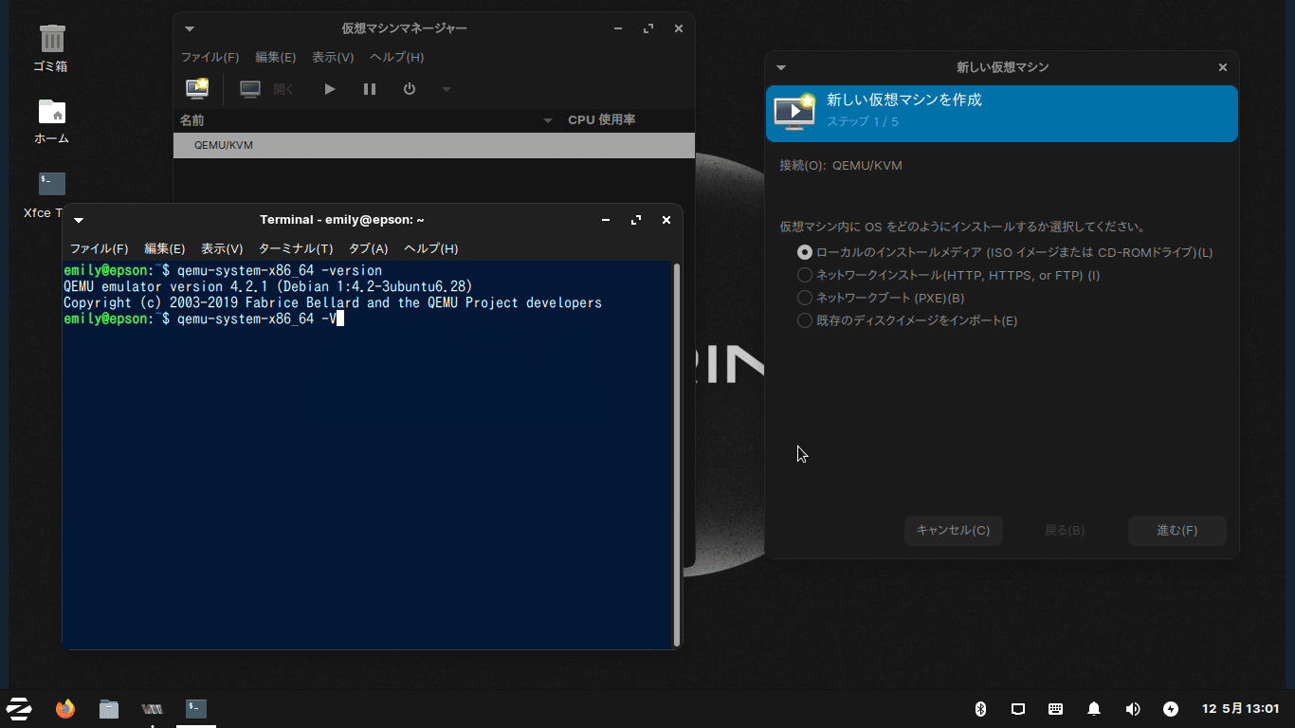The width and height of the screenshot is (1295, 728).
Task: Click the keyboard tray icon
Action: pos(1056,709)
